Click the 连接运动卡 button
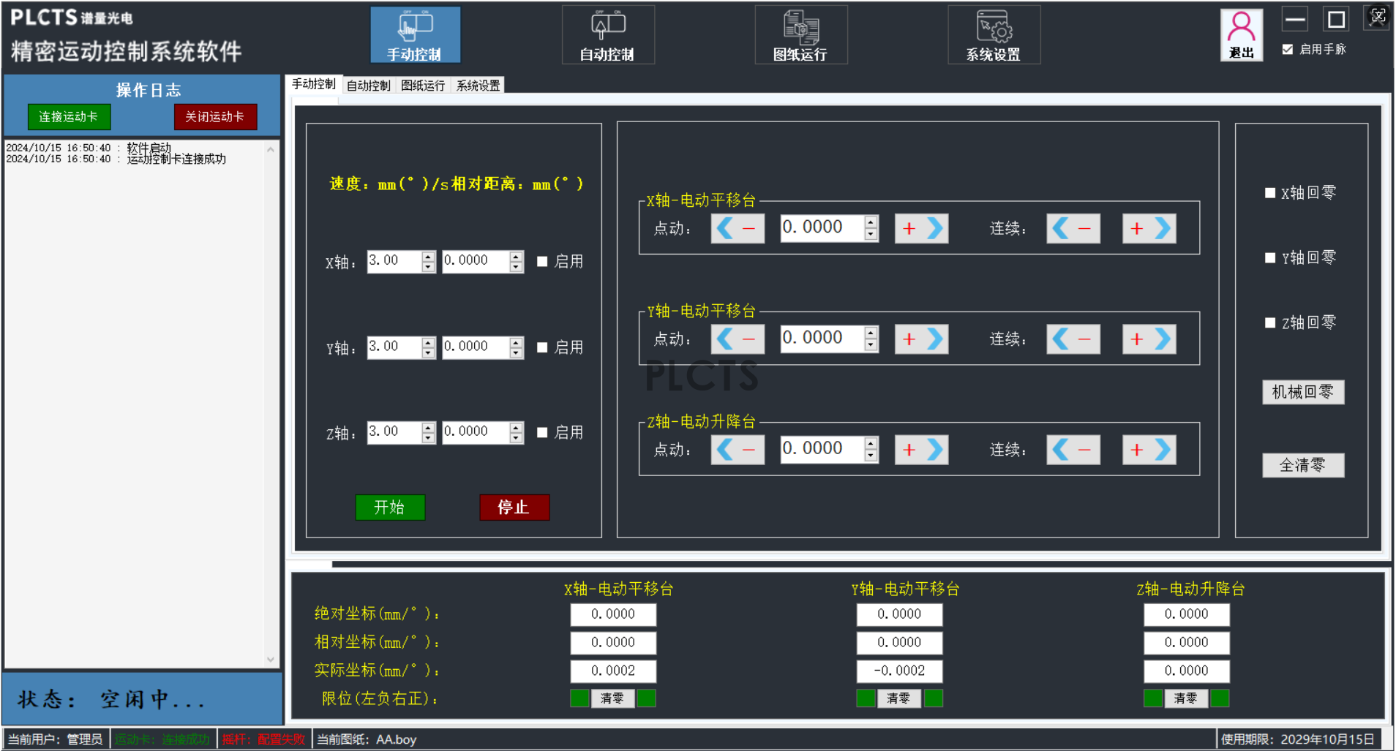The height and width of the screenshot is (751, 1396). (69, 117)
